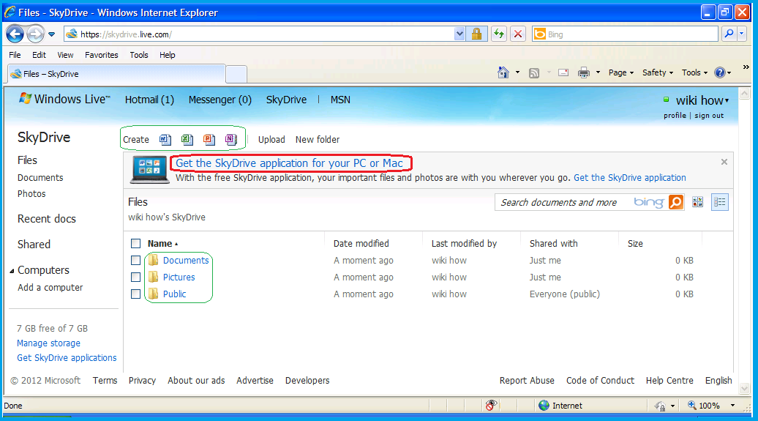The height and width of the screenshot is (421, 758).
Task: Collapse the Computers section in sidebar
Action: pos(12,271)
